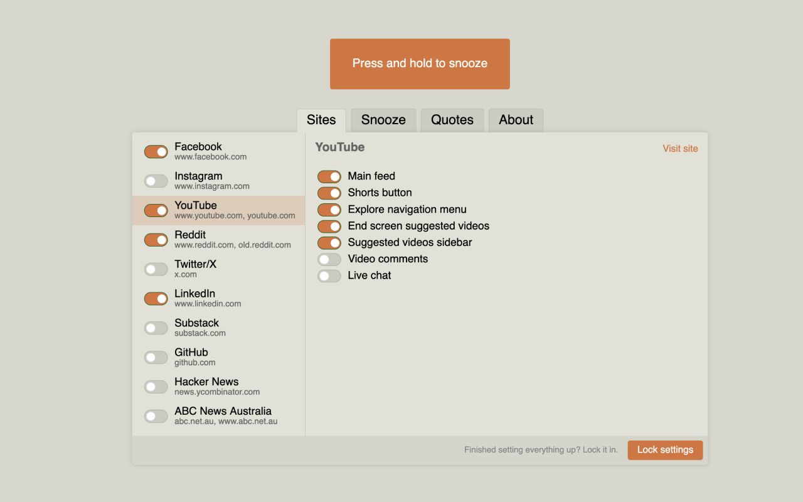The width and height of the screenshot is (803, 502).
Task: Enable the Live chat switch
Action: tap(329, 276)
